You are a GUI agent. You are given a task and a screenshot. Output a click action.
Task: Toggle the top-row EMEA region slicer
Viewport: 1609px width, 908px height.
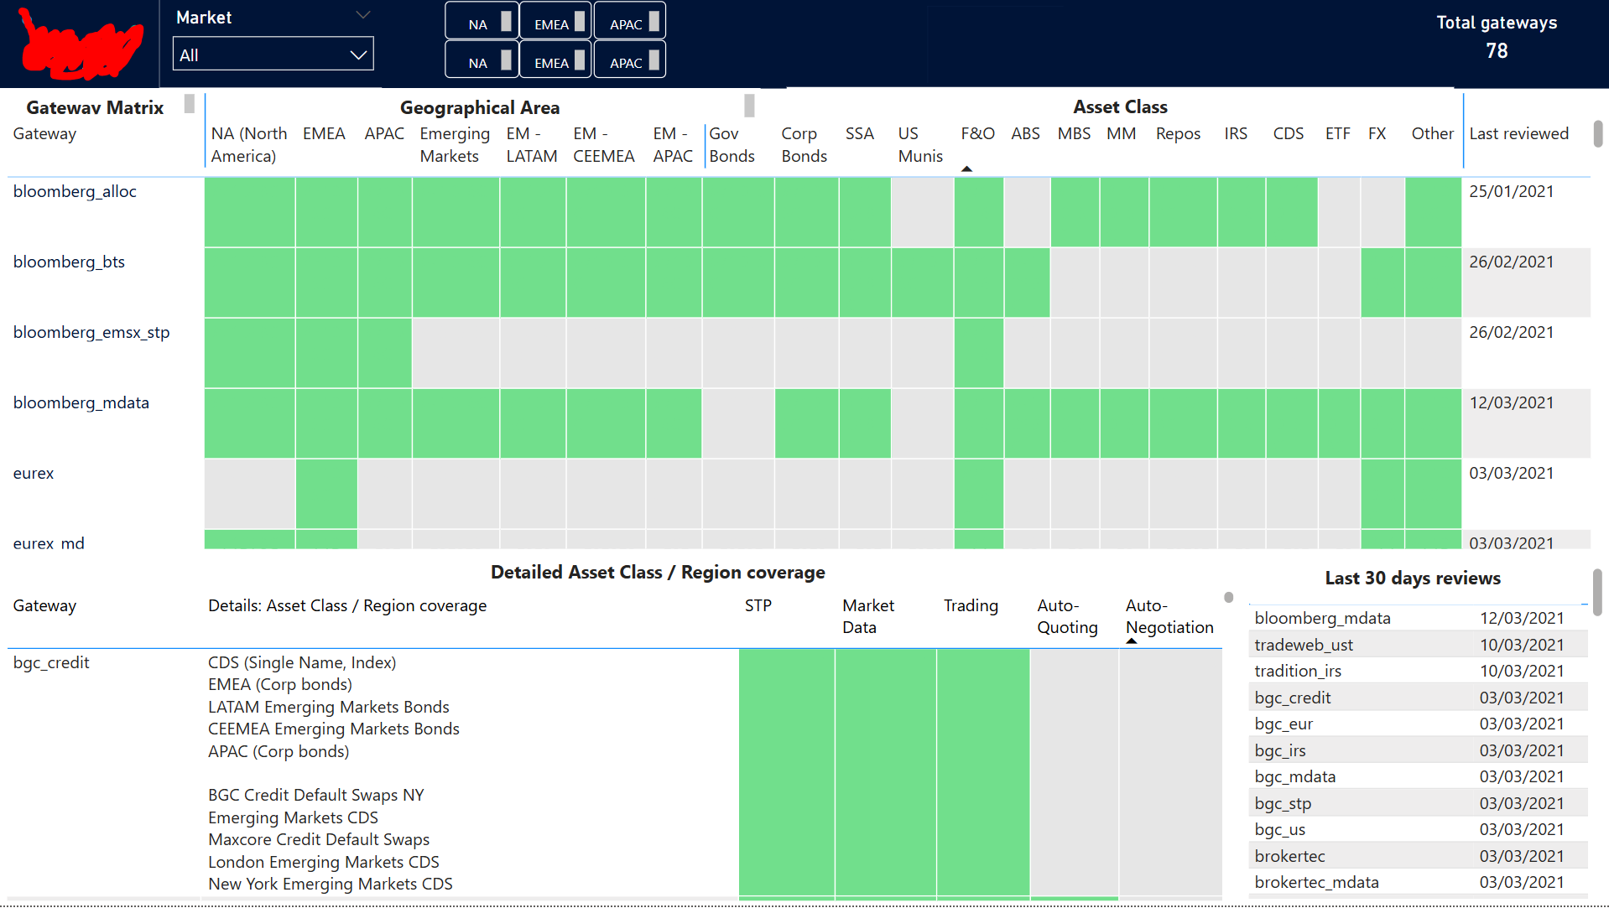coord(555,22)
